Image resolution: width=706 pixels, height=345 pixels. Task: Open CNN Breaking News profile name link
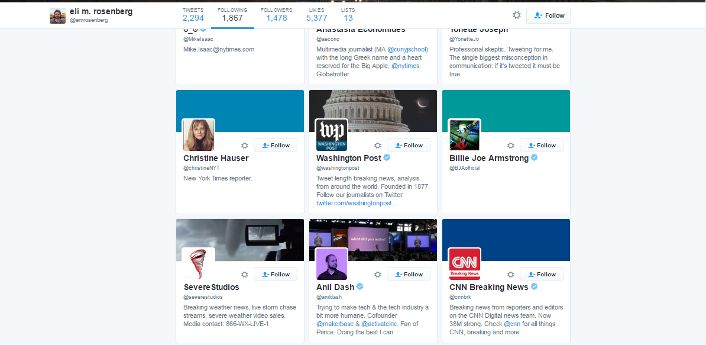[489, 287]
